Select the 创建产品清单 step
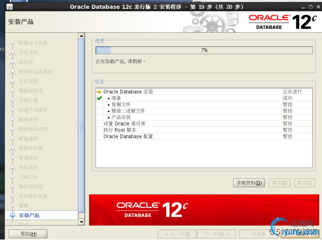The height and width of the screenshot is (240, 322). [x=33, y=110]
